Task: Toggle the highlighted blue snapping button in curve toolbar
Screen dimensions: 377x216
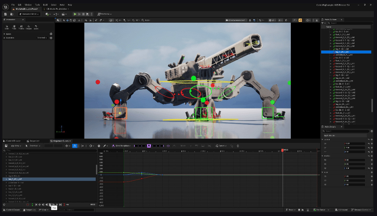Action: coord(75,146)
